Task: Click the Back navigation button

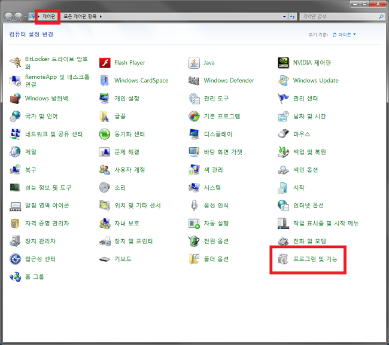Action: pyautogui.click(x=8, y=17)
